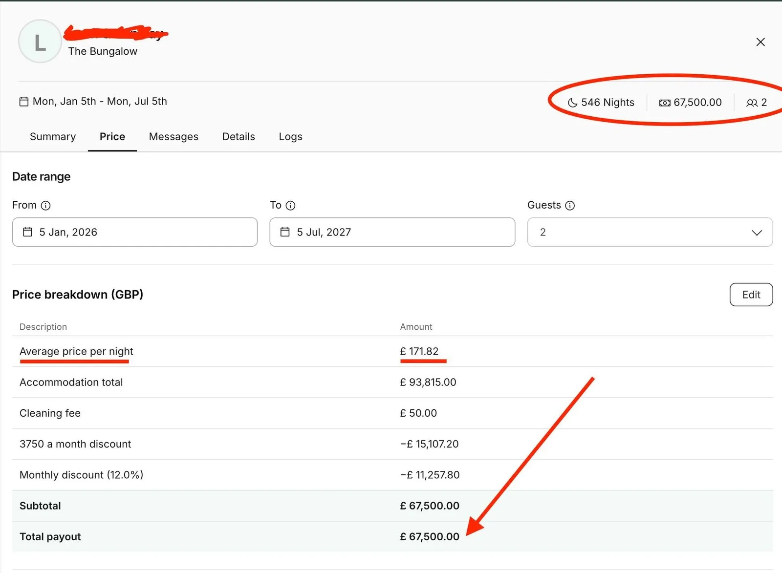This screenshot has width=782, height=573.
Task: Click the chevron arrow of Guests selector
Action: 757,233
